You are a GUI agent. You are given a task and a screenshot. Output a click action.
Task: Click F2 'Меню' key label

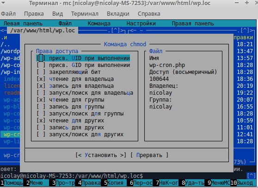tap(39, 183)
